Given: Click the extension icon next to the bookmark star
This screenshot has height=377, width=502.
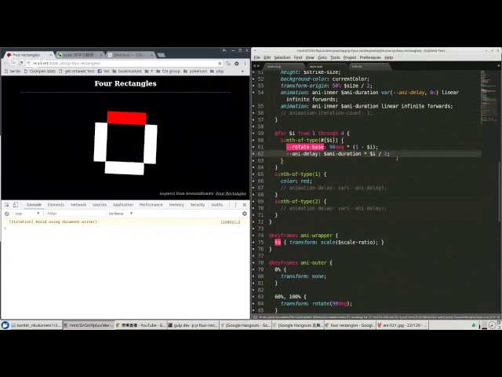Looking at the screenshot, I should coord(228,64).
